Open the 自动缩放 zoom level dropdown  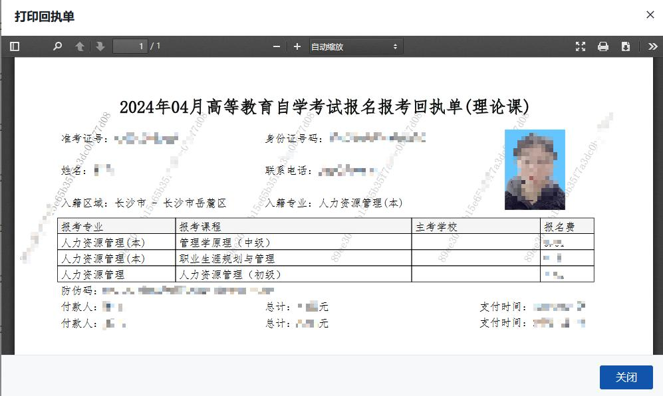[x=352, y=47]
